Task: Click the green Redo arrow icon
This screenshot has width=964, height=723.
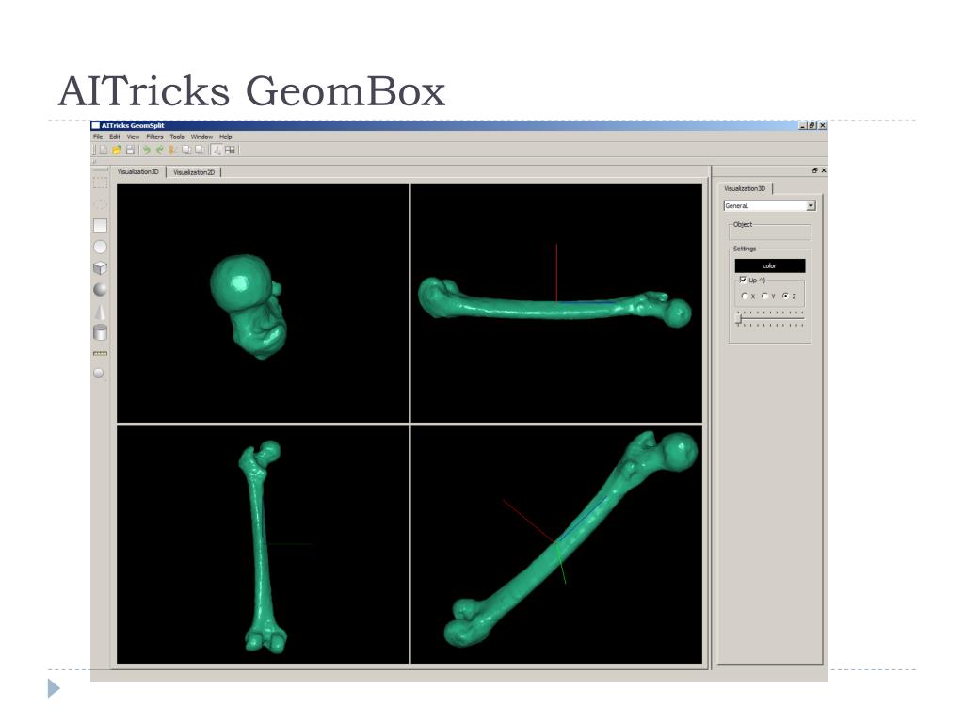Action: point(160,150)
